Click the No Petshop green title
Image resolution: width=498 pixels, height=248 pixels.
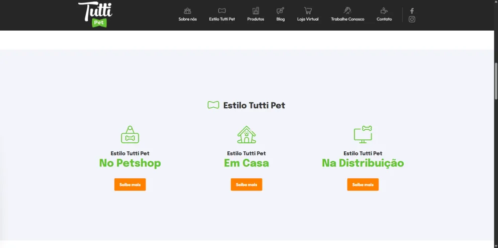(x=130, y=163)
